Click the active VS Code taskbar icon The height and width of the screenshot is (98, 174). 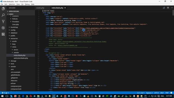[x=54, y=96]
